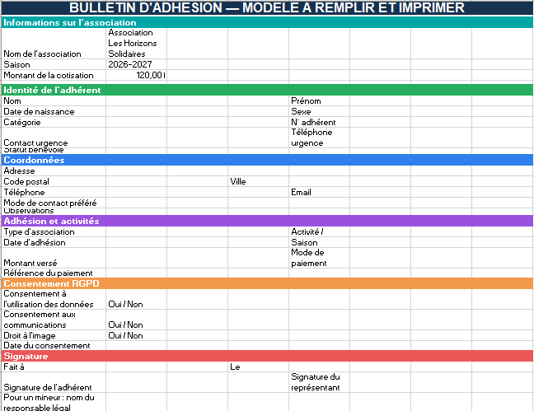Click the purple 'Adhésion et activités' header

[267, 221]
